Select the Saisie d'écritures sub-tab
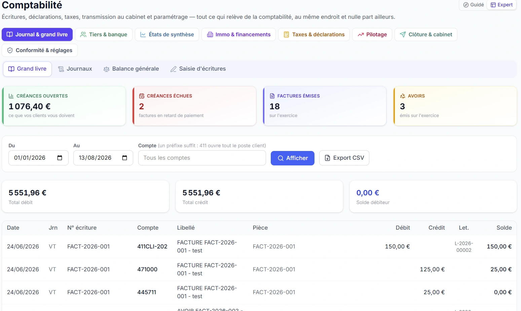This screenshot has height=311, width=521. 198,69
